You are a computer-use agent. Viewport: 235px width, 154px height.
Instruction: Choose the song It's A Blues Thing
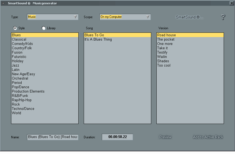[x=98, y=39]
